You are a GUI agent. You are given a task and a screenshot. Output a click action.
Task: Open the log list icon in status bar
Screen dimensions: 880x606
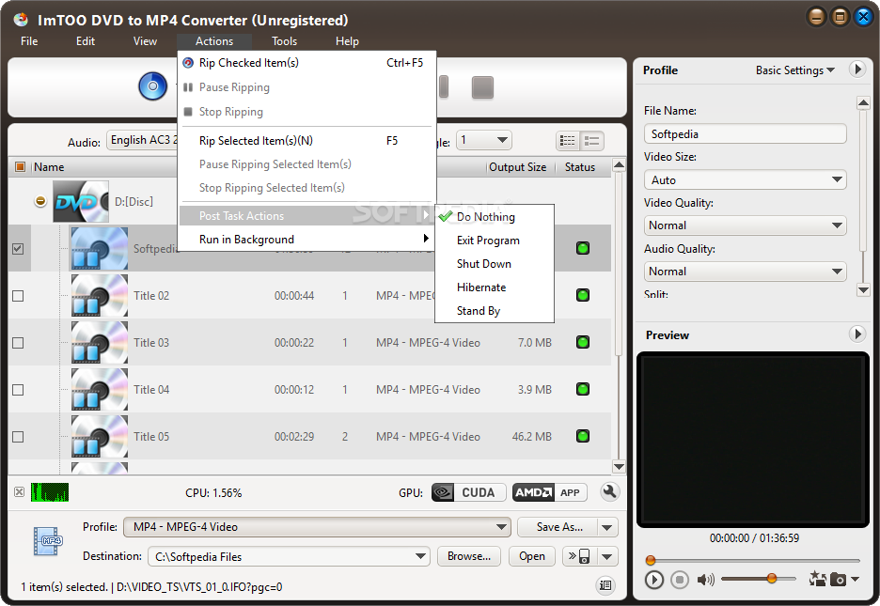pos(605,585)
